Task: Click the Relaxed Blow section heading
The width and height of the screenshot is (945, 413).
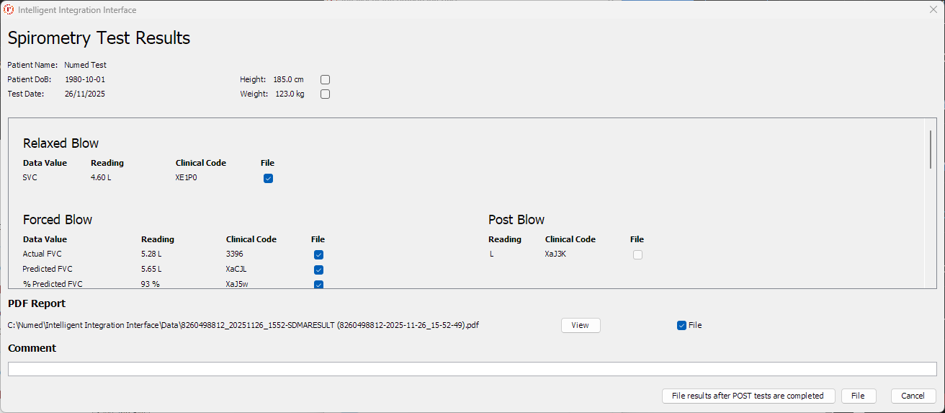Action: coord(61,143)
